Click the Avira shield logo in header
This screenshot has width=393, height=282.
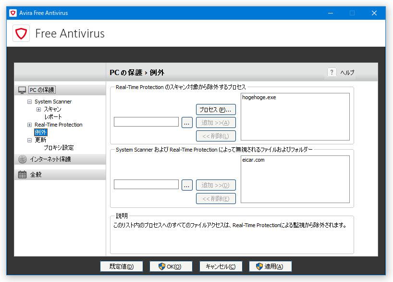(21, 33)
